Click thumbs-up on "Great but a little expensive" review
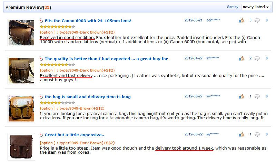 pyautogui.click(x=241, y=134)
